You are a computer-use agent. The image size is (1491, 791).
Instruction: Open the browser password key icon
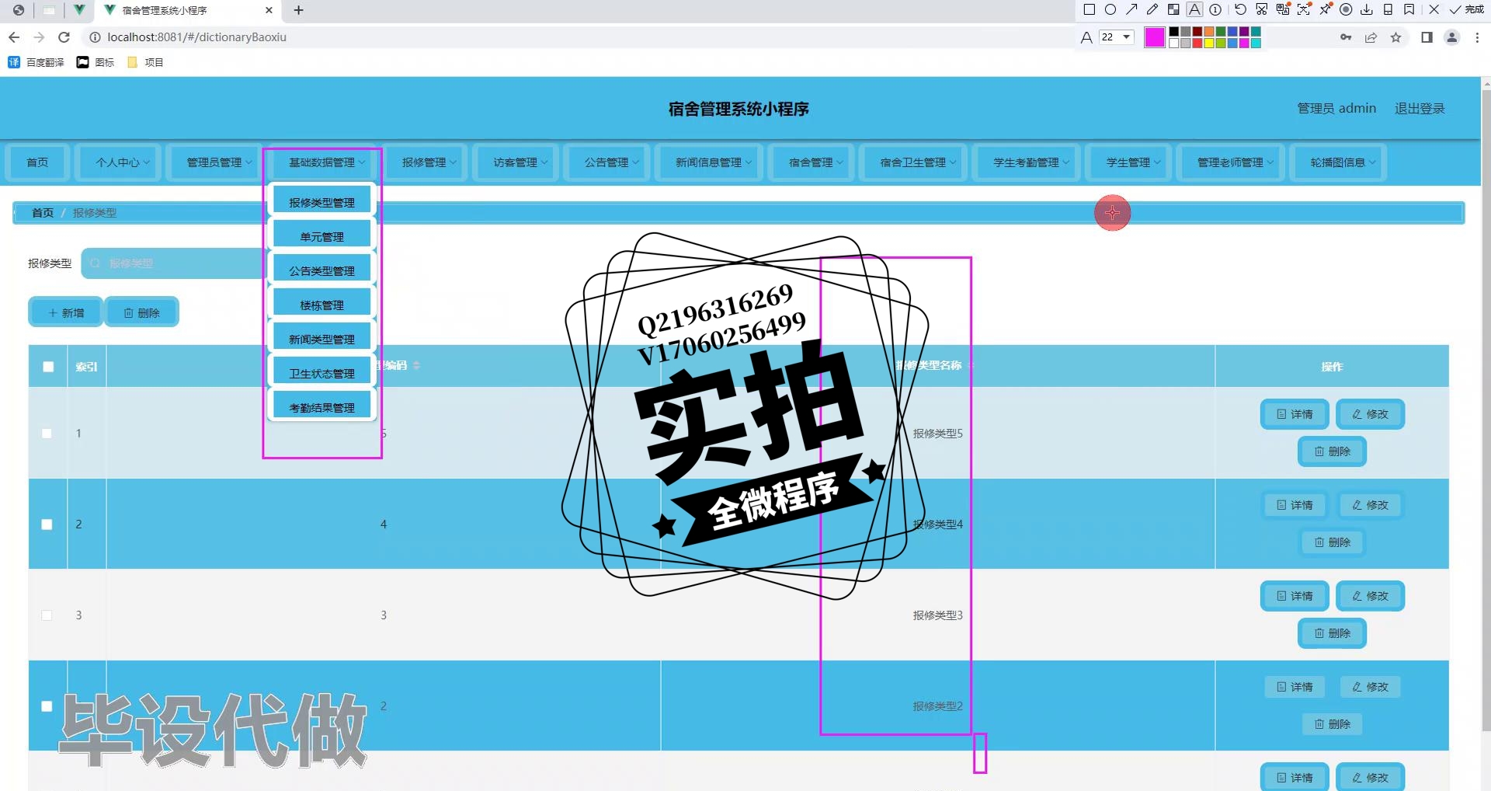click(x=1346, y=37)
